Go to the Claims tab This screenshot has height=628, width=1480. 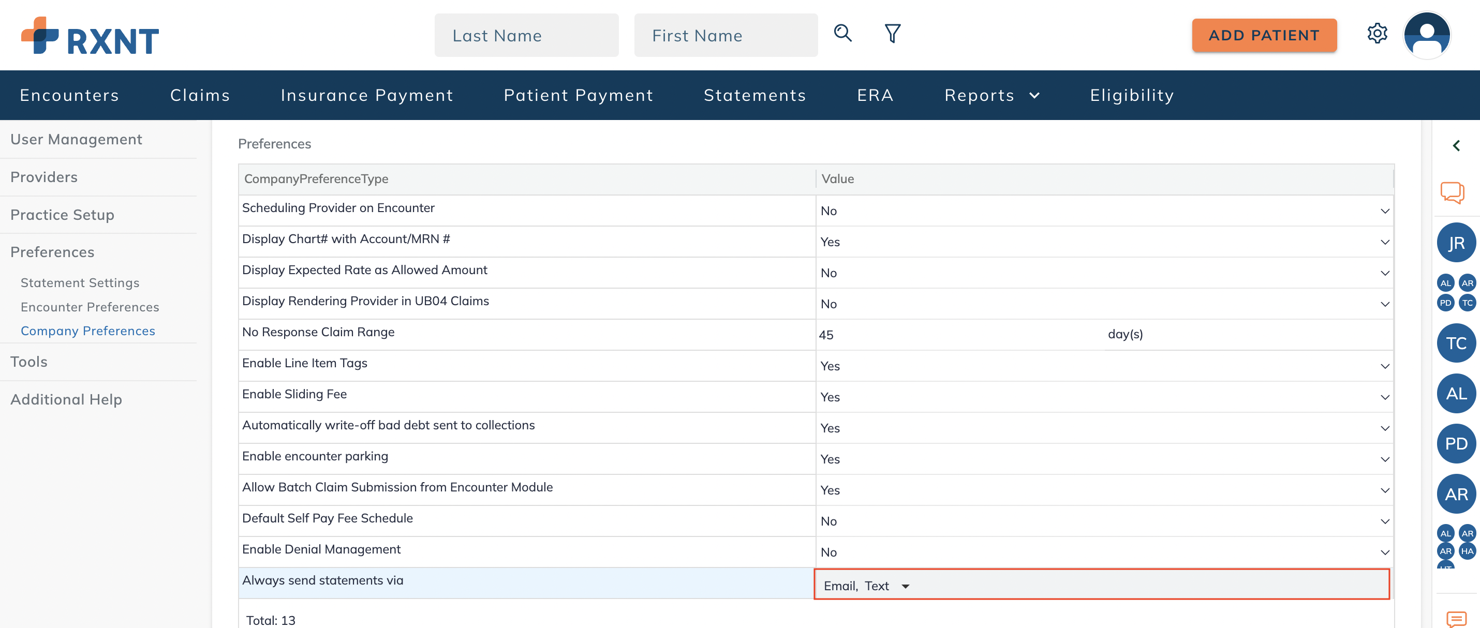pyautogui.click(x=200, y=95)
